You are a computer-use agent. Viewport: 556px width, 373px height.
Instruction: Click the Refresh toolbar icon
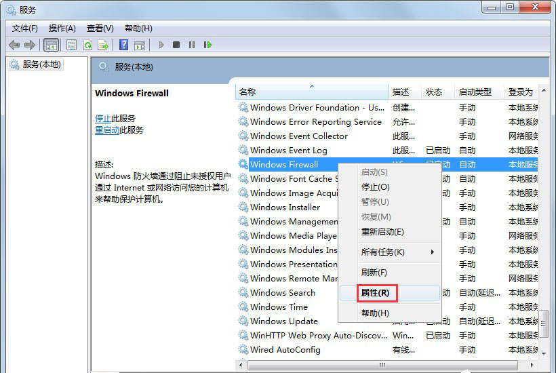[x=87, y=45]
